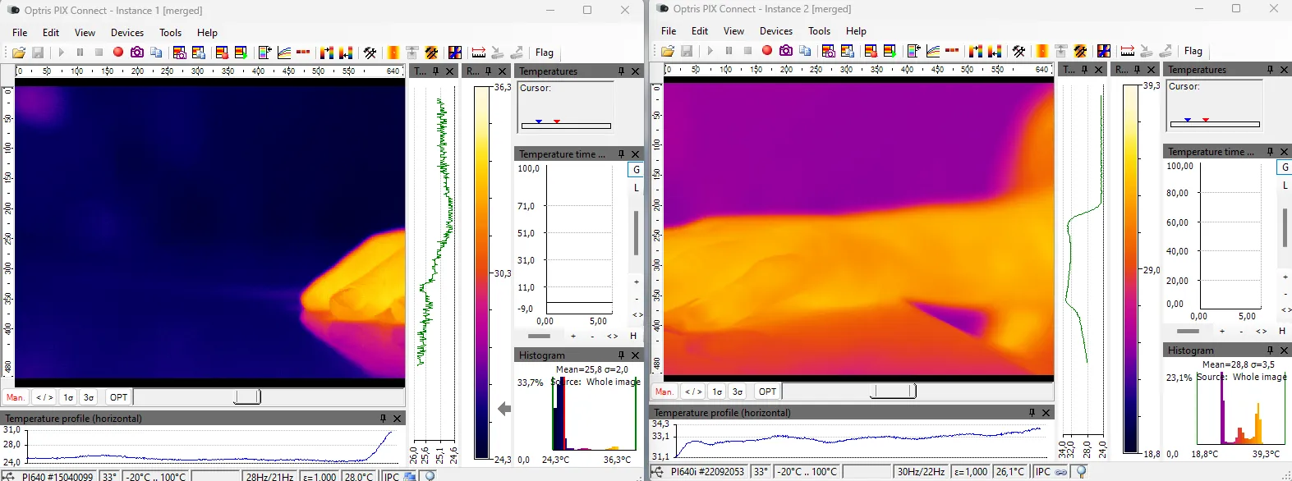The image size is (1292, 481).
Task: Click the temperature profile chart icon, Instance 1
Action: click(x=284, y=53)
